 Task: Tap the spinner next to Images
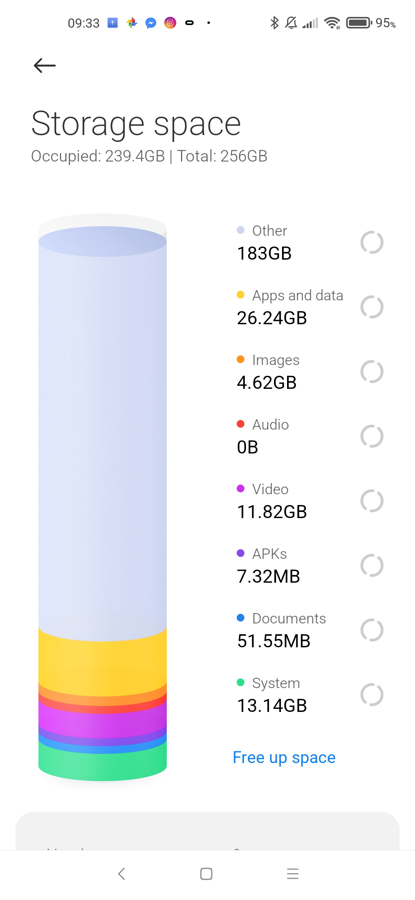pos(372,372)
